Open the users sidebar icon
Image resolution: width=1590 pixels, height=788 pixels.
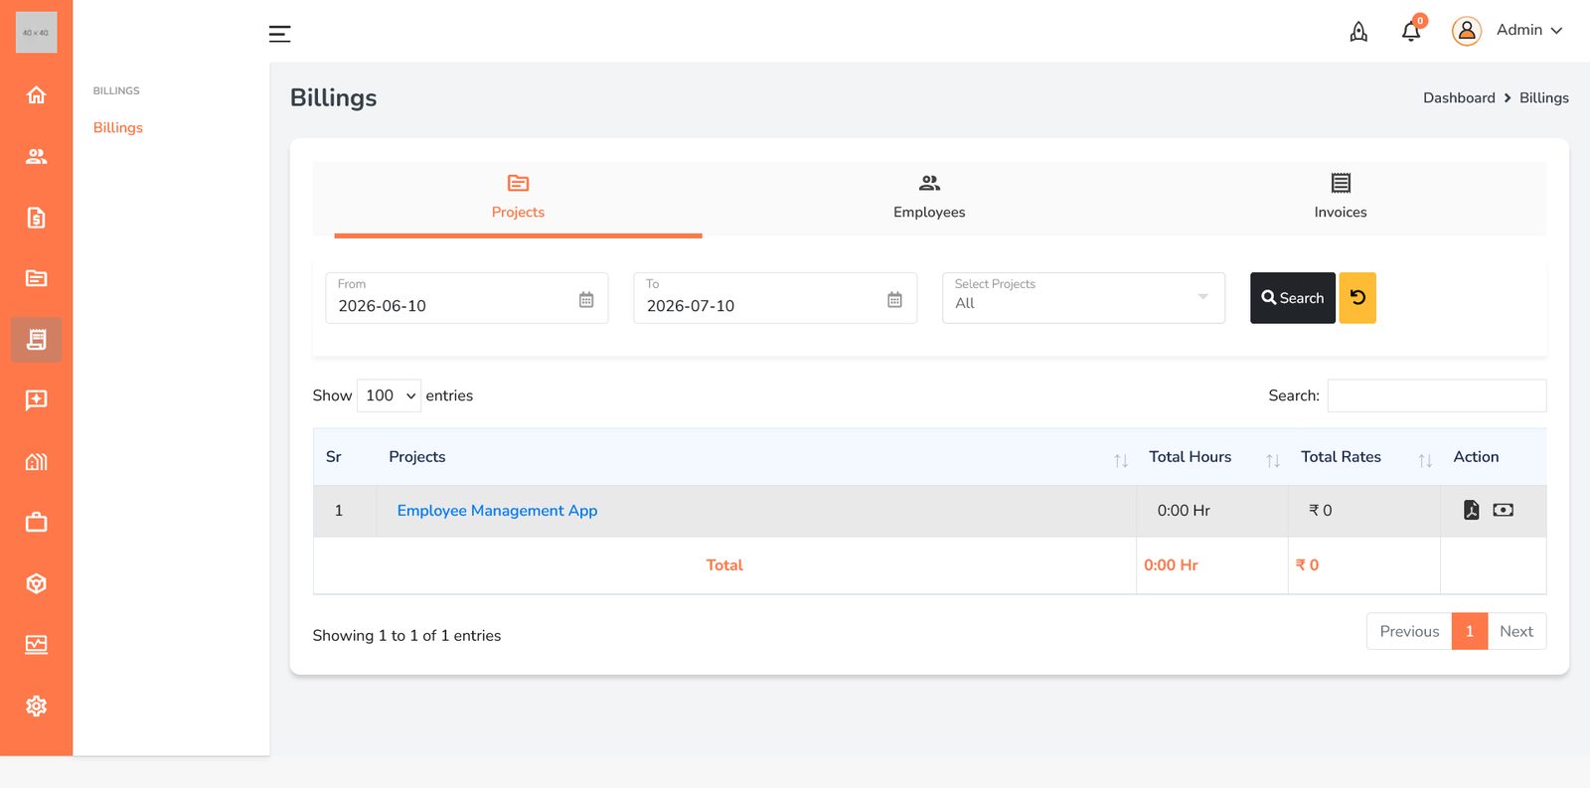click(36, 156)
